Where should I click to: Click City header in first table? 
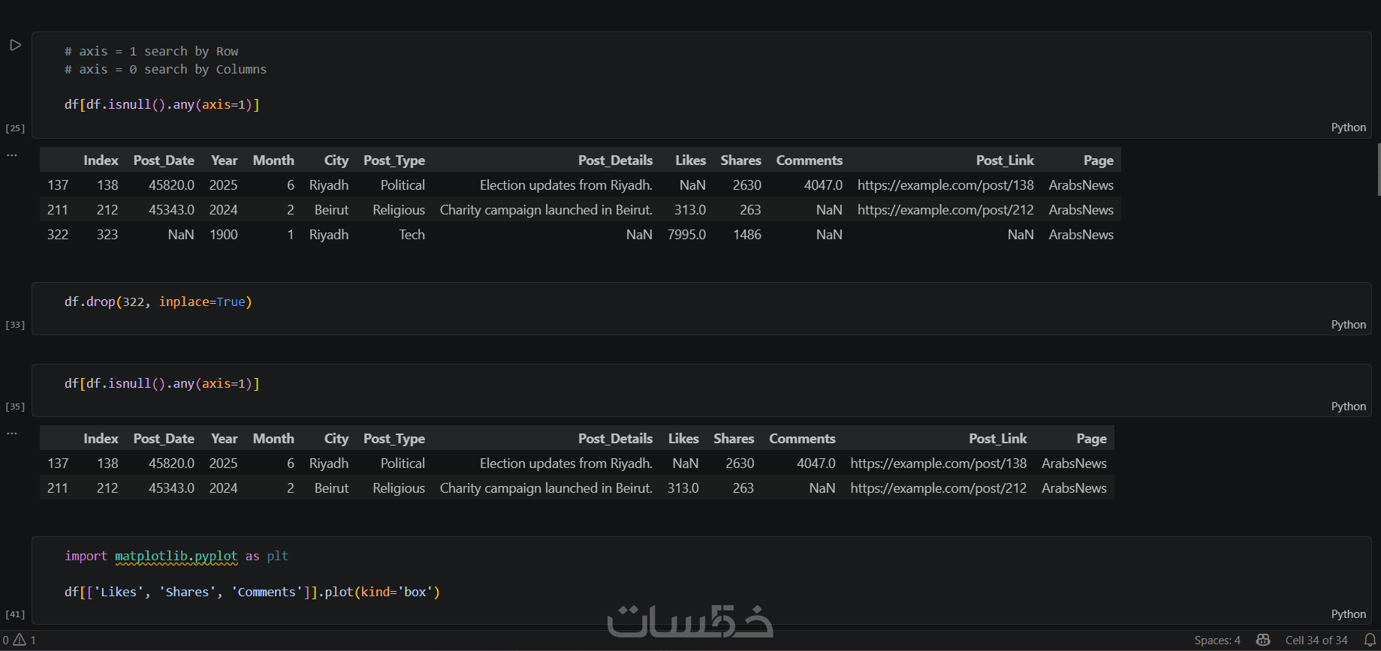coord(336,160)
